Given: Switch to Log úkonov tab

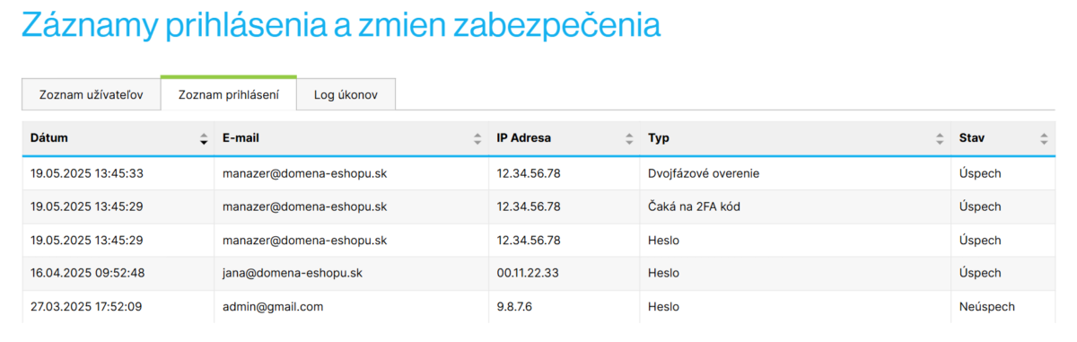Looking at the screenshot, I should tap(346, 94).
